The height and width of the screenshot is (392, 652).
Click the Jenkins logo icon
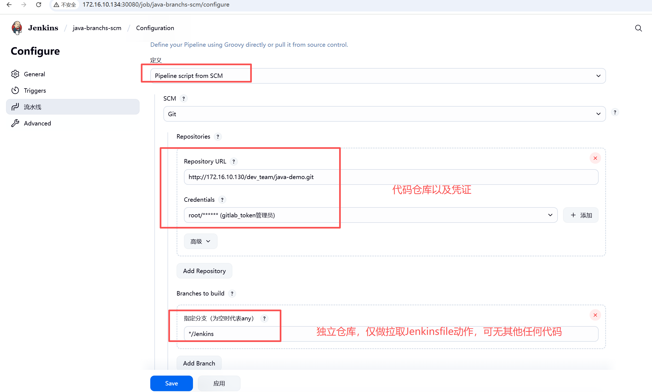pyautogui.click(x=17, y=28)
